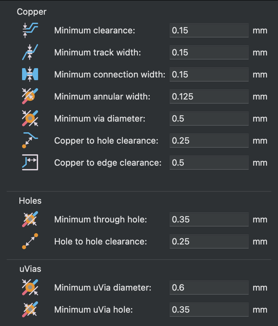
Task: Click the Hole to hole clearance field
Action: click(x=209, y=241)
